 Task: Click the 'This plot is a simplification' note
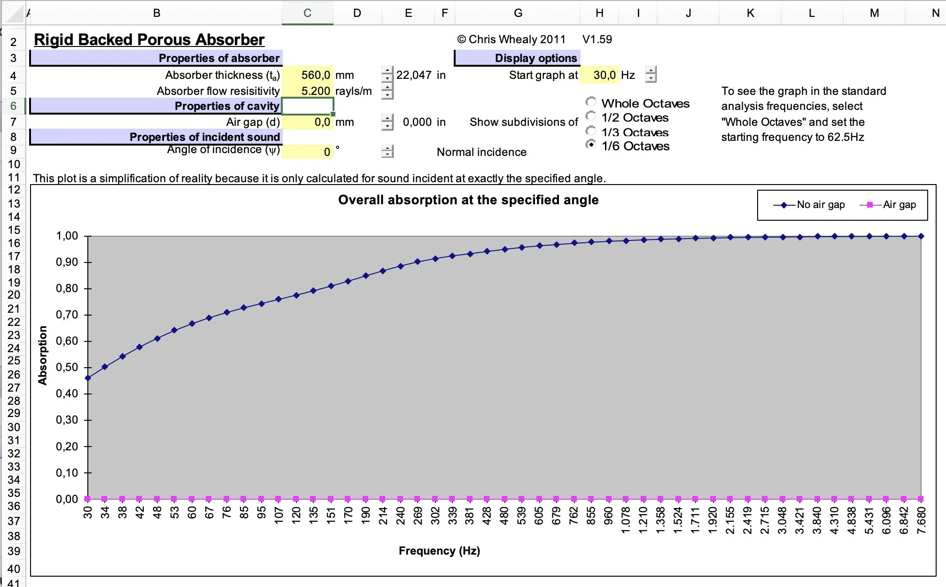coord(319,178)
